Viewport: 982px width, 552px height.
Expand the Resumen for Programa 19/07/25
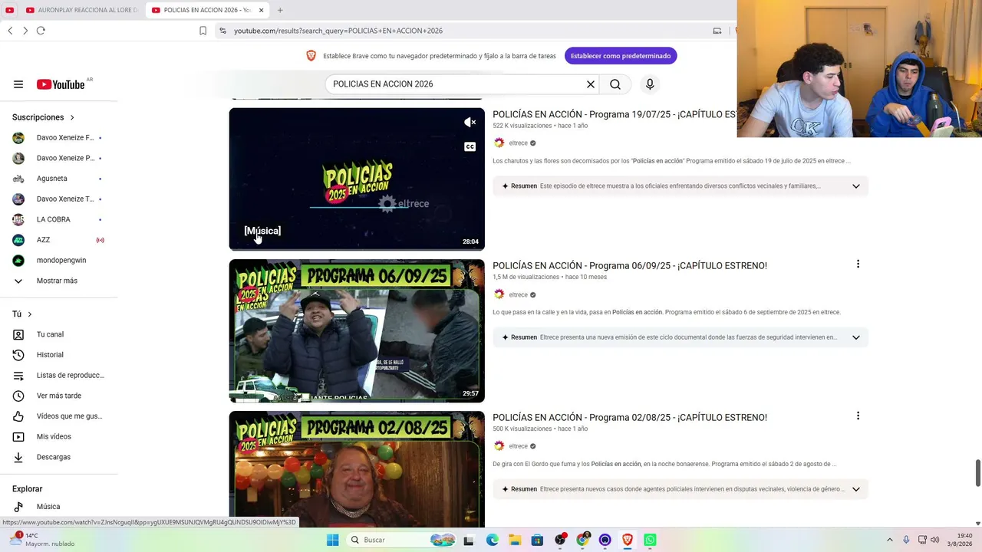(856, 186)
